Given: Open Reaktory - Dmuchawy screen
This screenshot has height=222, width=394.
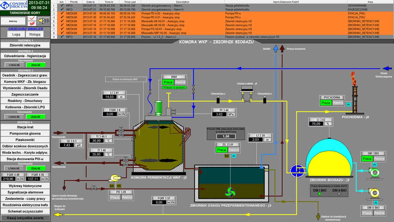Looking at the screenshot, I should coord(25,101).
